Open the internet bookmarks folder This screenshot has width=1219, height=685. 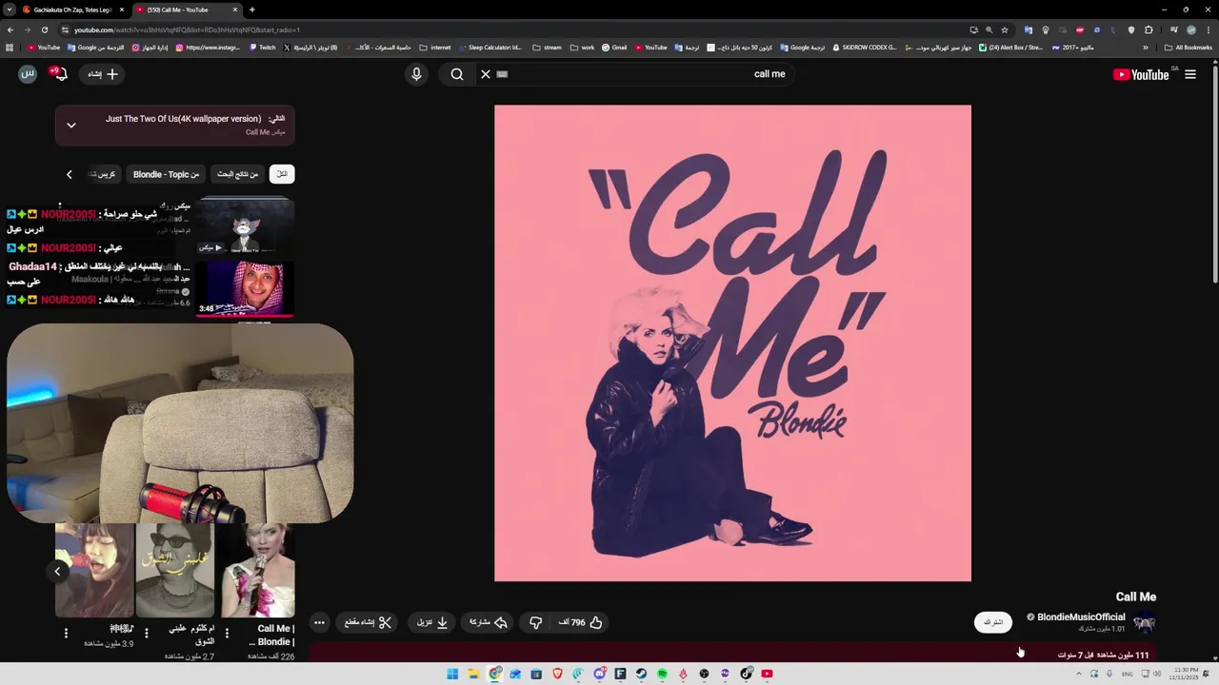coord(434,47)
